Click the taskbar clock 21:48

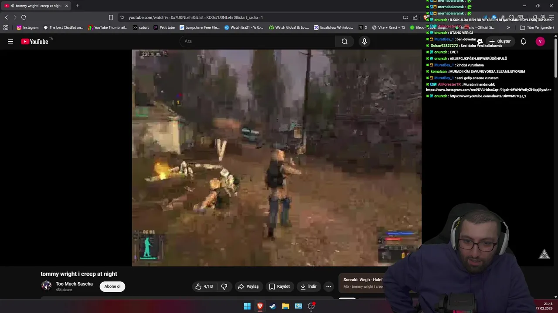point(548,304)
